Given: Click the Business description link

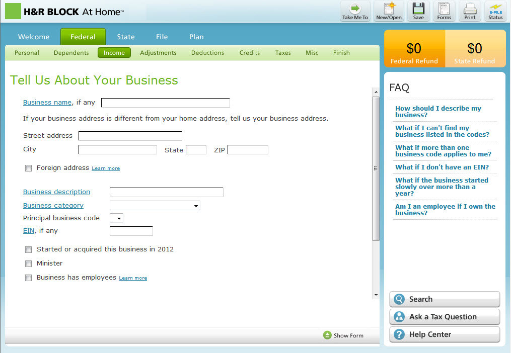Looking at the screenshot, I should coord(56,192).
